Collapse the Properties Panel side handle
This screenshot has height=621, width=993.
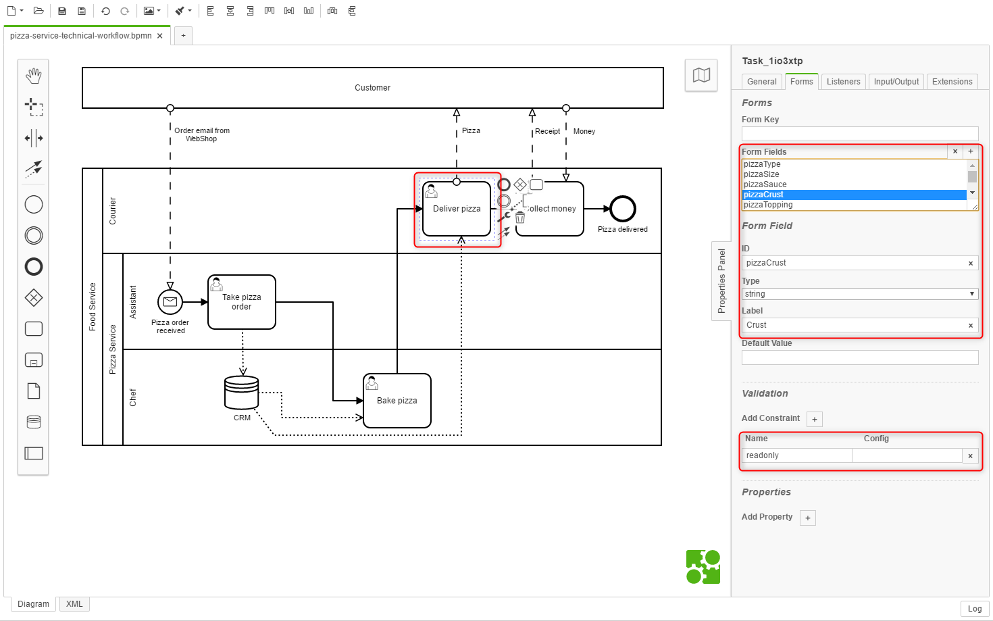pyautogui.click(x=721, y=280)
